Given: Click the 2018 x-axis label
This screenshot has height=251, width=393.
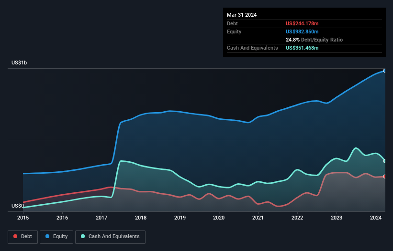Looking at the screenshot, I should coord(141,218).
